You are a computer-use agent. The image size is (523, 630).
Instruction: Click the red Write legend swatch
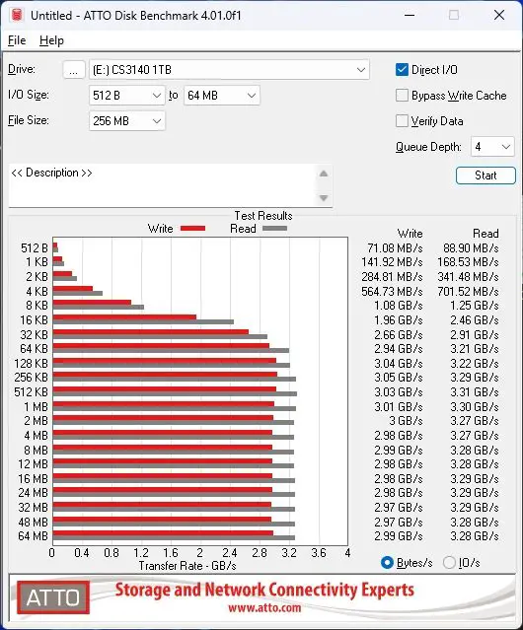click(x=193, y=229)
